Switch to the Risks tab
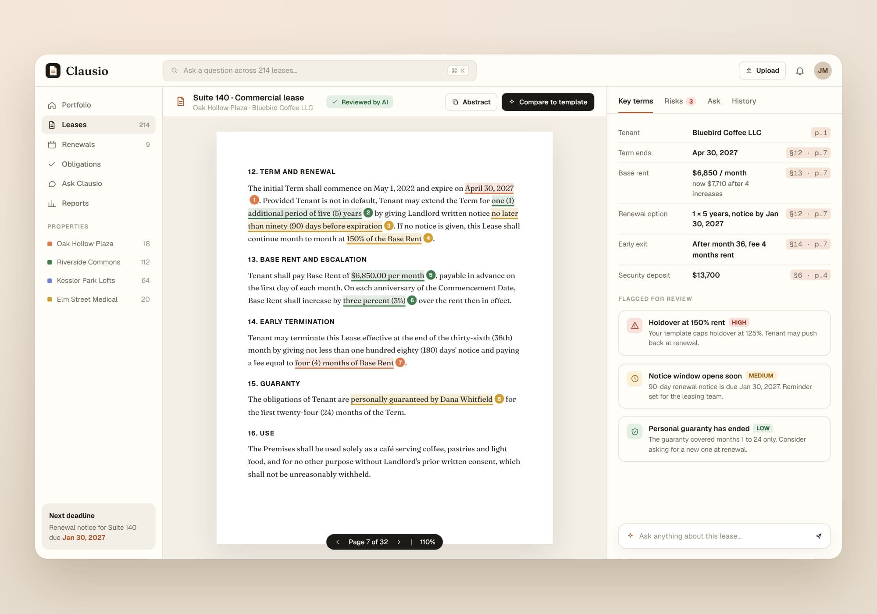The image size is (877, 614). (680, 101)
